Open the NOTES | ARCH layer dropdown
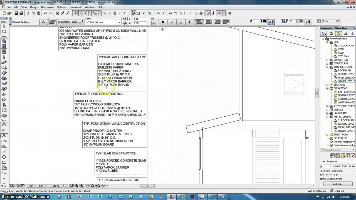 pyautogui.click(x=71, y=22)
